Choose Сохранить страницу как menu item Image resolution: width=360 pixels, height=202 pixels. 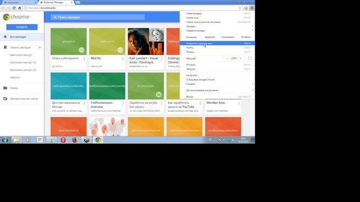[x=217, y=43]
